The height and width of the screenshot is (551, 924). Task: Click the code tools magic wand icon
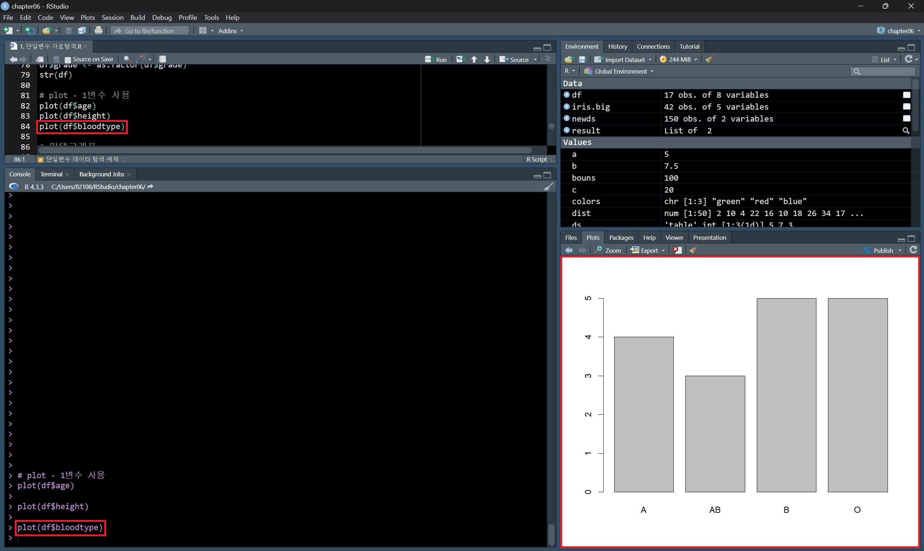click(x=141, y=59)
